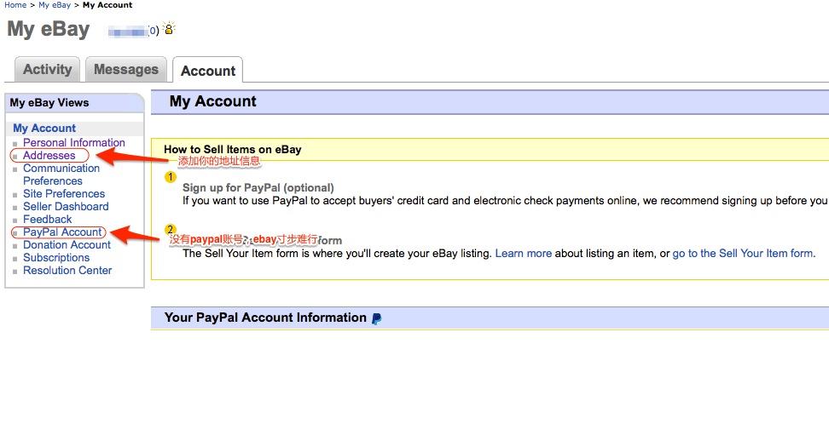Select the Account tab
Viewport: 829px width, 435px height.
point(208,70)
